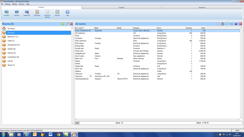The height and width of the screenshot is (137, 244).
Task: Select Garden (0) room
Action: tap(36, 49)
